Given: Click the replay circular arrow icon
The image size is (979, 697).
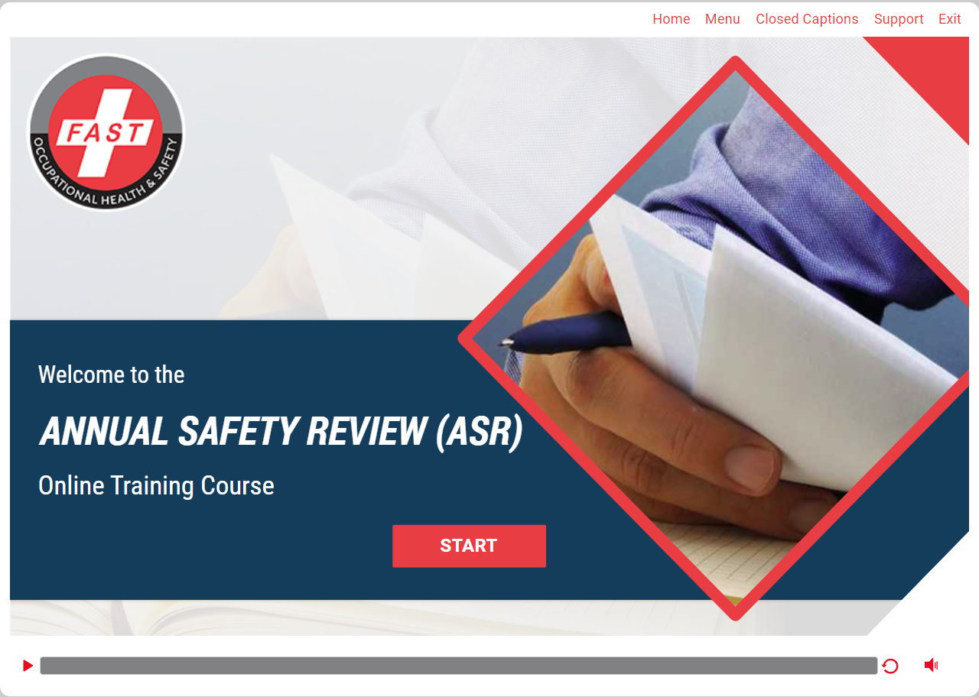Looking at the screenshot, I should [890, 666].
